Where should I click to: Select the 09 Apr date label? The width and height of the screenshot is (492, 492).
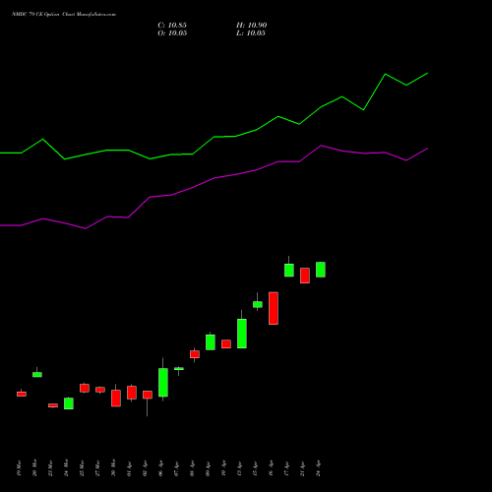(208, 469)
